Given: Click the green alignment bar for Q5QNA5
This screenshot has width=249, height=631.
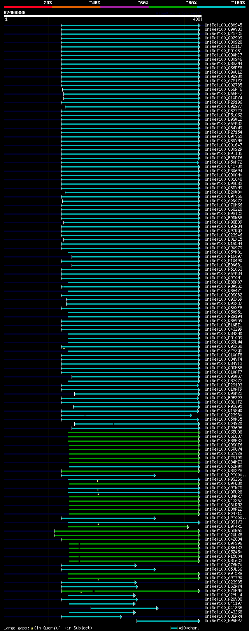Looking at the screenshot, I should click(127, 531).
